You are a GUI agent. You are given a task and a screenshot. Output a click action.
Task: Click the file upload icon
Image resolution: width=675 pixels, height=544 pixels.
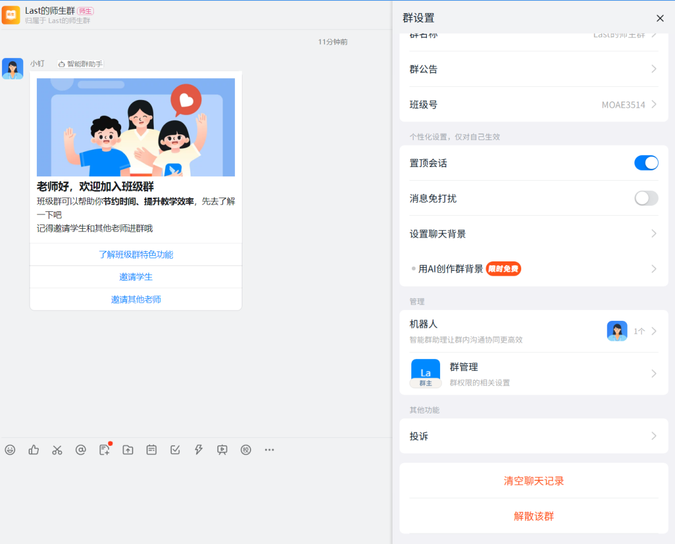(128, 450)
